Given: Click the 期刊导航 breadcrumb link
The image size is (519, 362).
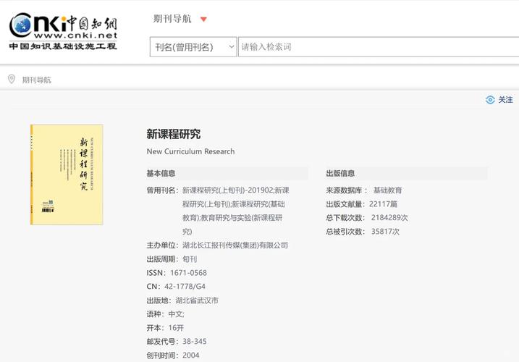Looking at the screenshot, I should (x=37, y=80).
